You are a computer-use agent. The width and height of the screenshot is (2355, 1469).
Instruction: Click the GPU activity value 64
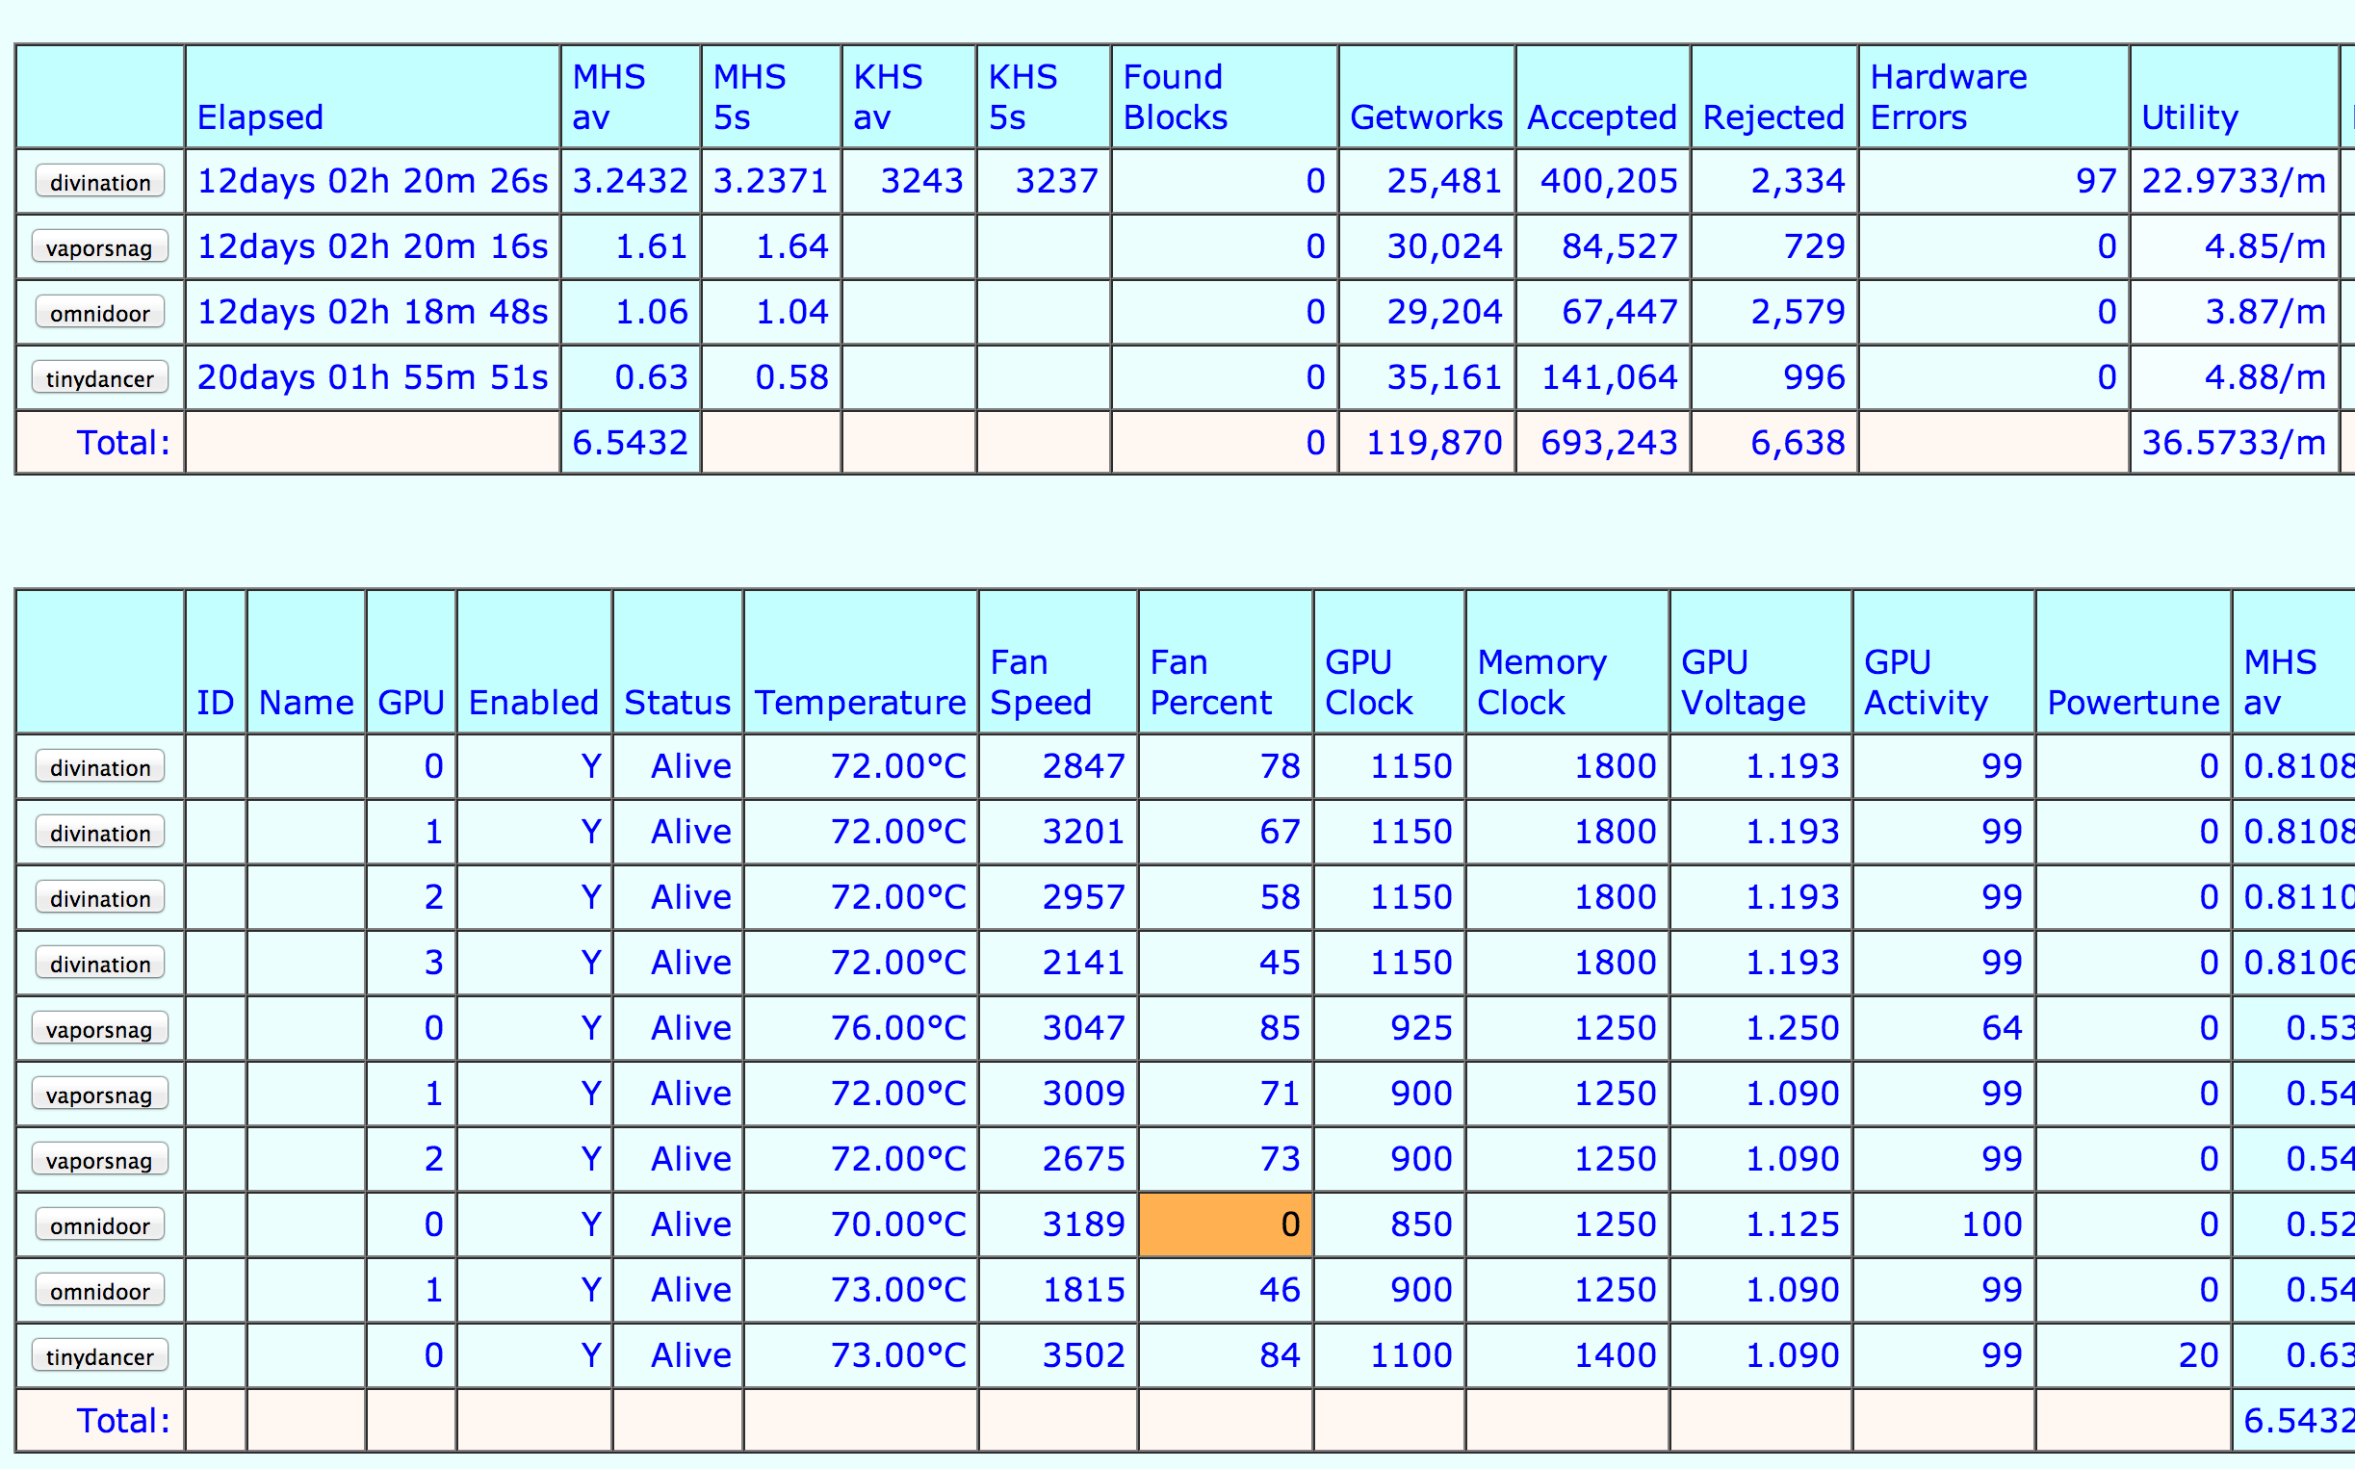(2002, 1028)
